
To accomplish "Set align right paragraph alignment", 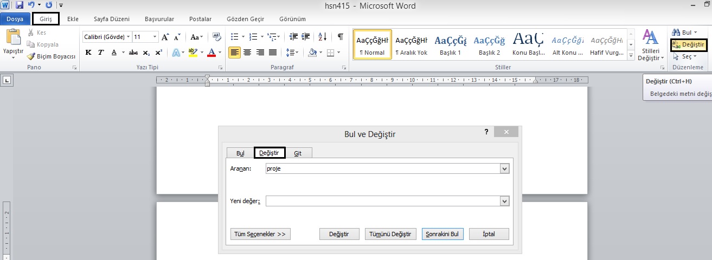I will [260, 53].
